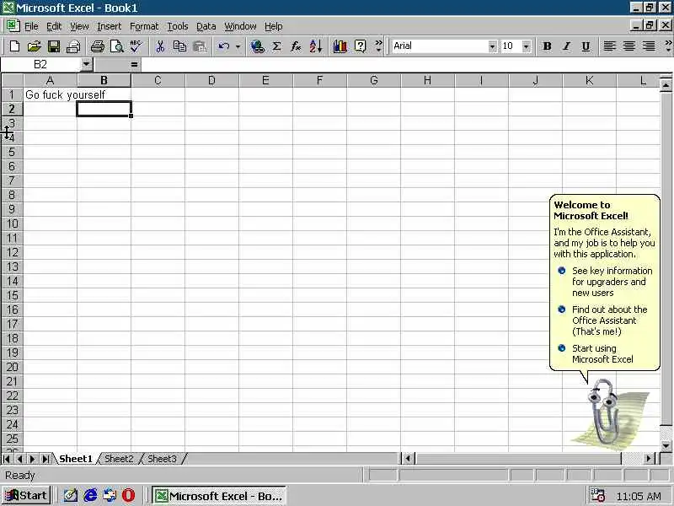Create a new workbook with New icon
Image resolution: width=674 pixels, height=506 pixels.
14,46
